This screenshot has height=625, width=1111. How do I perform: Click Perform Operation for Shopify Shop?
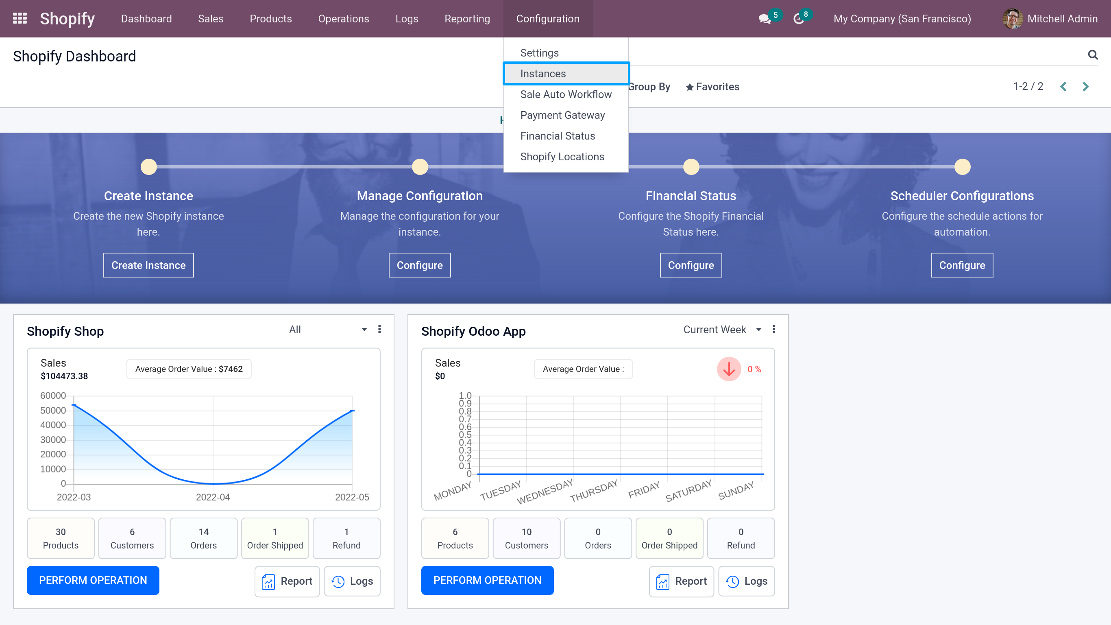click(93, 581)
